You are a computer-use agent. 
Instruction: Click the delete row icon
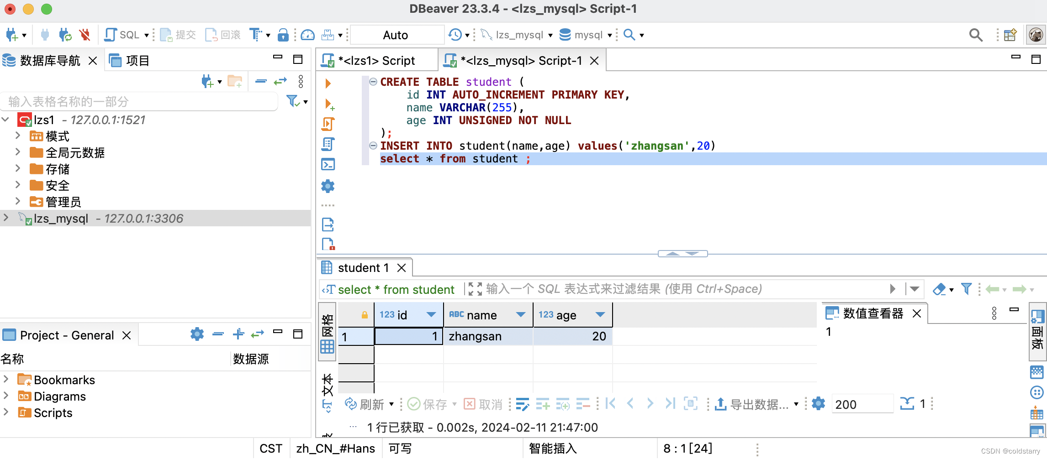pyautogui.click(x=583, y=404)
